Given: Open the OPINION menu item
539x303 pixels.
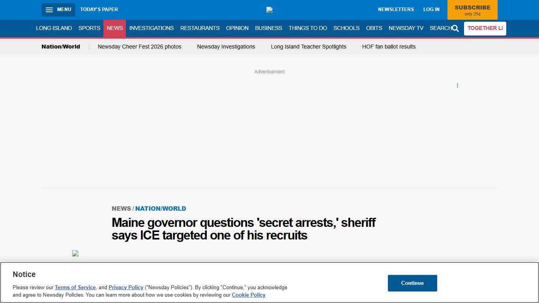Looking at the screenshot, I should tap(237, 28).
